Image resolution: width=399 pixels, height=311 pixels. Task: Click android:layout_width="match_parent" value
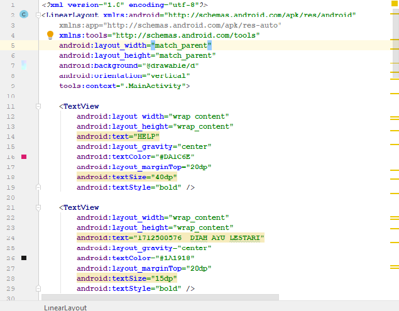pyautogui.click(x=181, y=46)
